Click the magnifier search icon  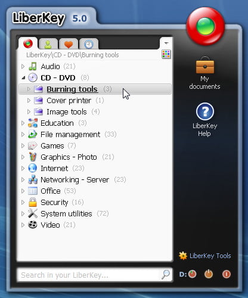tap(166, 275)
